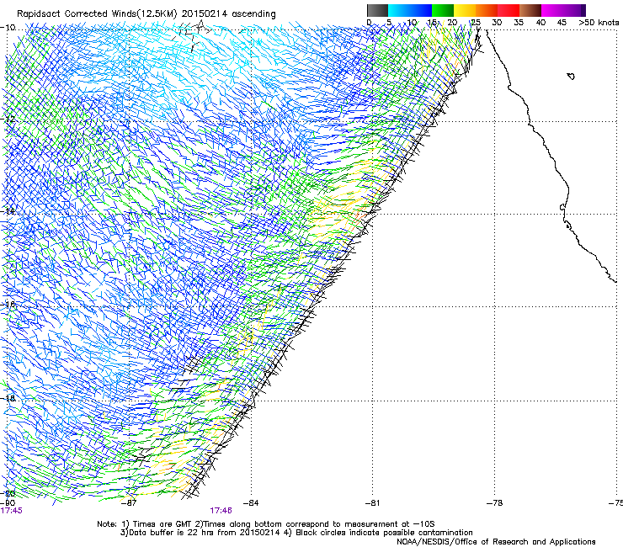Click the -87 longitude axis label
The height and width of the screenshot is (547, 623).
pos(129,503)
